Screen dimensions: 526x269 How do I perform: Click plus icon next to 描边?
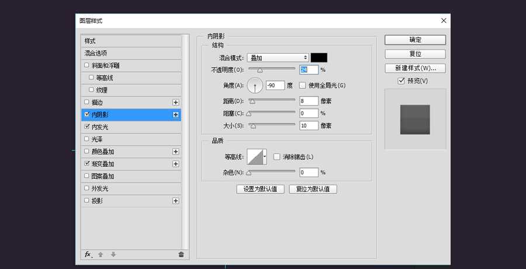tap(175, 103)
